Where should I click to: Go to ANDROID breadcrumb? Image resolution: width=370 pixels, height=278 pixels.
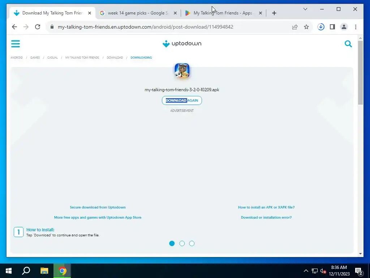click(x=17, y=58)
